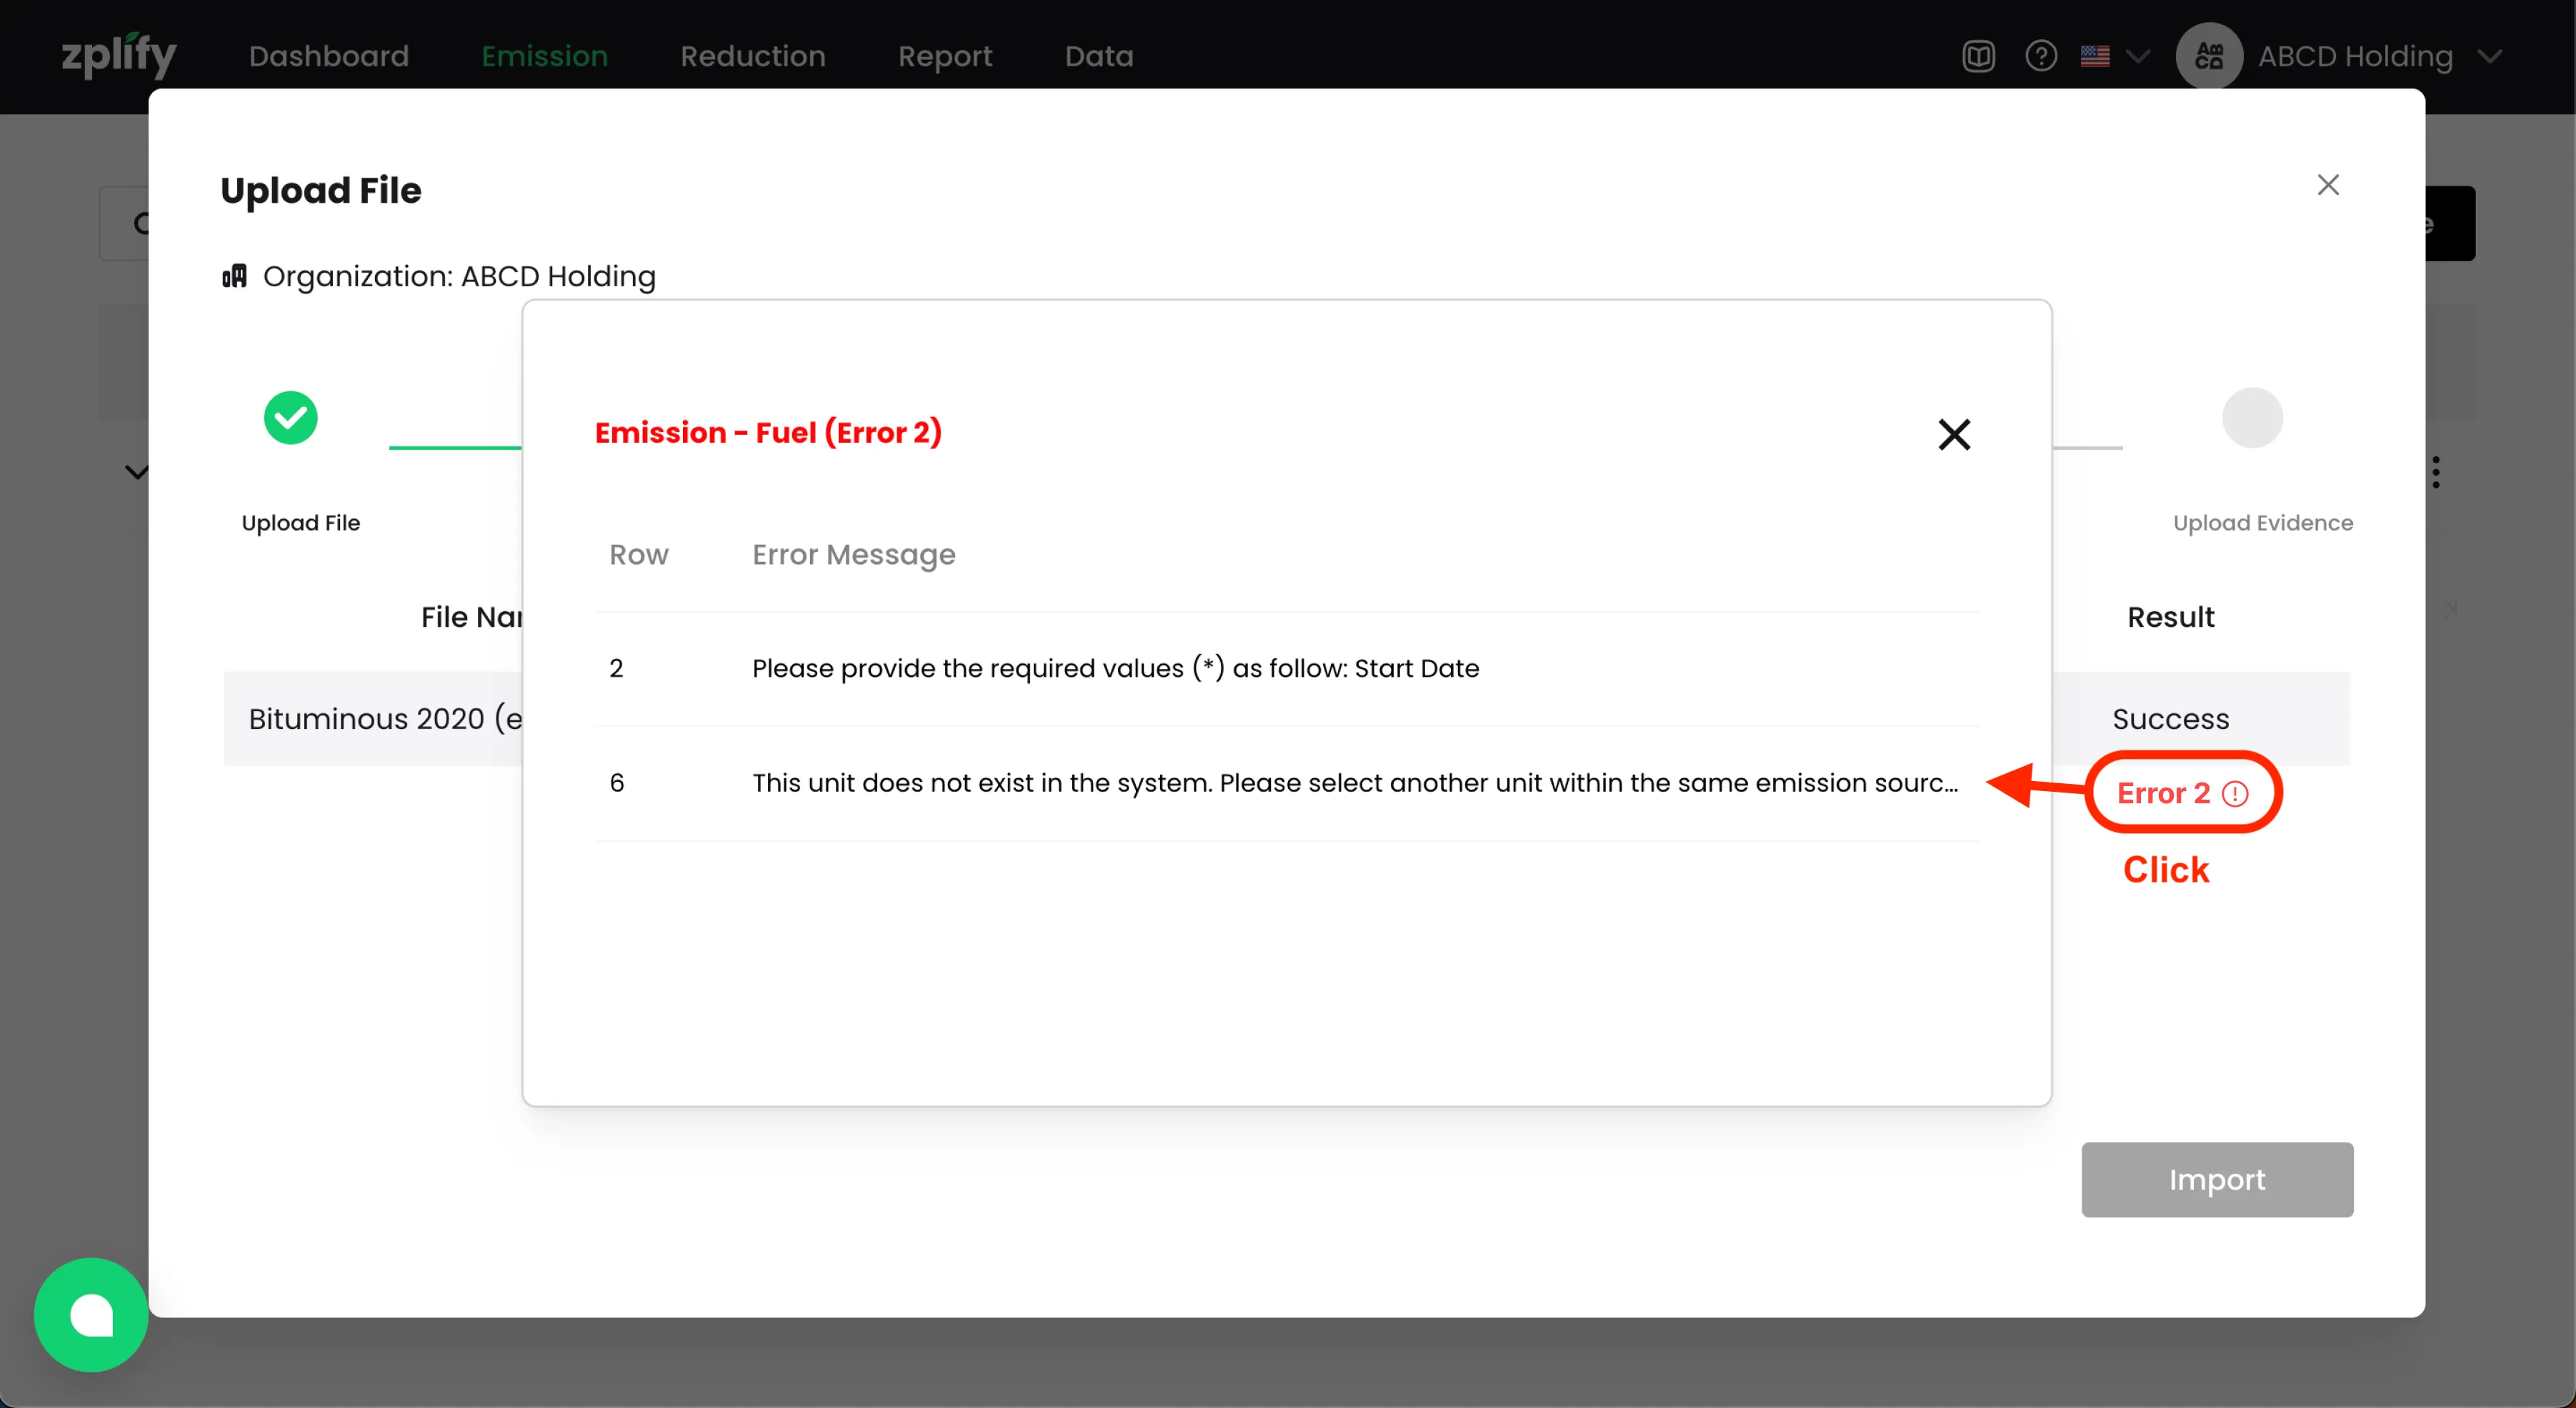Image resolution: width=2576 pixels, height=1408 pixels.
Task: Go to the Dashboard menu
Action: click(x=328, y=56)
